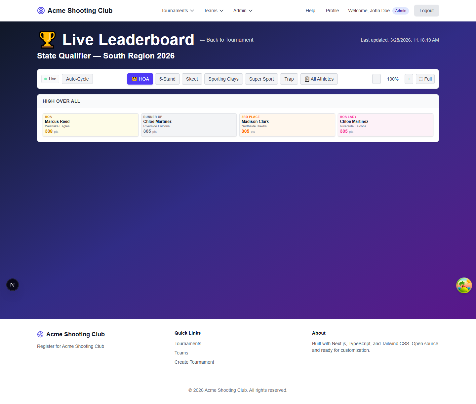Click the Logout button

(426, 11)
